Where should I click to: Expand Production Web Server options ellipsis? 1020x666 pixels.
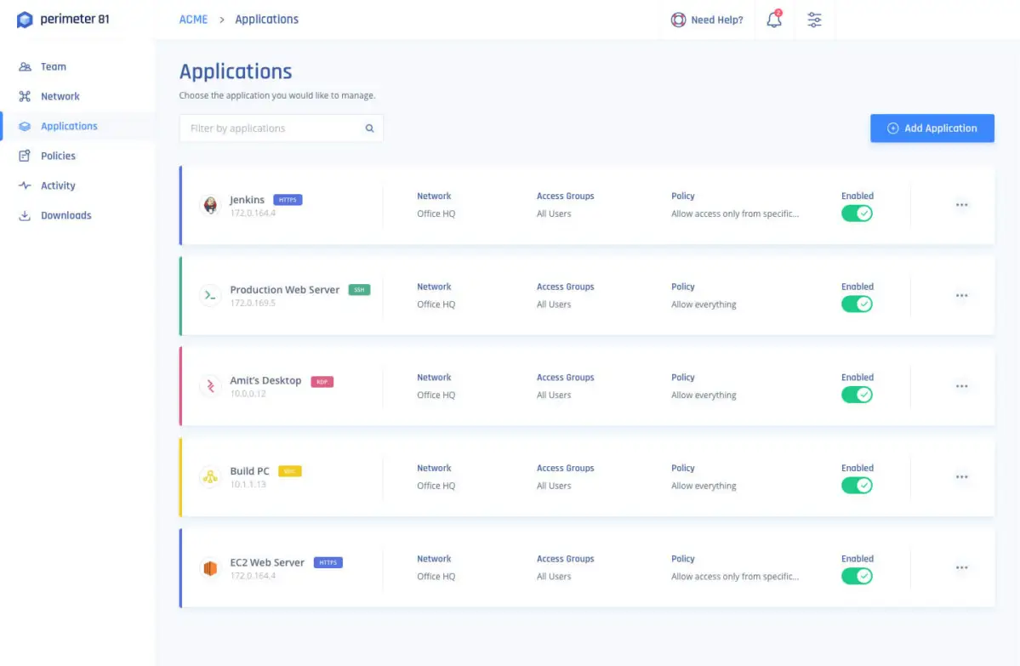tap(961, 296)
